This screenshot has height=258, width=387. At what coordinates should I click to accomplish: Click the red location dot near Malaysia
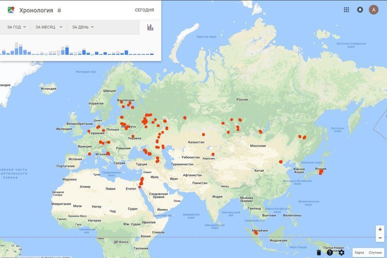click(256, 238)
